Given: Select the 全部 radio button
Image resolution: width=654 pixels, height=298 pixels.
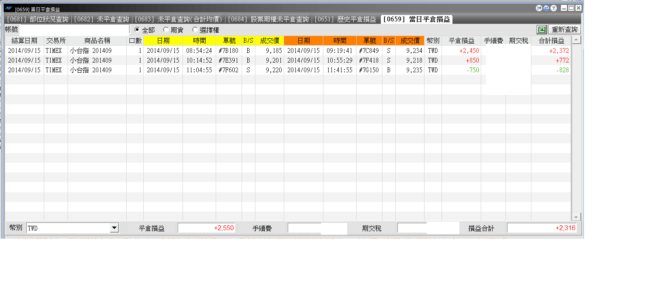Looking at the screenshot, I should pyautogui.click(x=137, y=29).
